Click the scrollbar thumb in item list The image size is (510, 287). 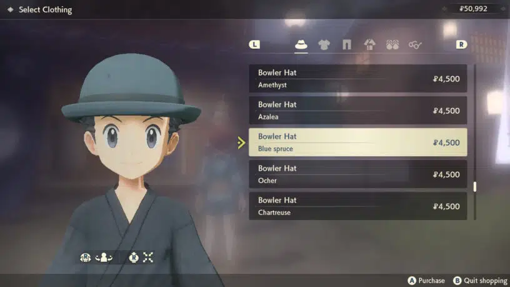point(475,186)
